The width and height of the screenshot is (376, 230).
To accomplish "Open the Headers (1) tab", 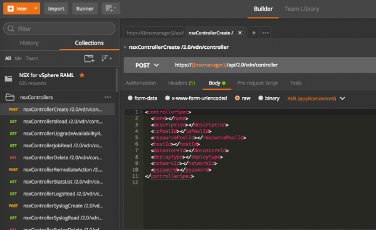I will tap(182, 83).
